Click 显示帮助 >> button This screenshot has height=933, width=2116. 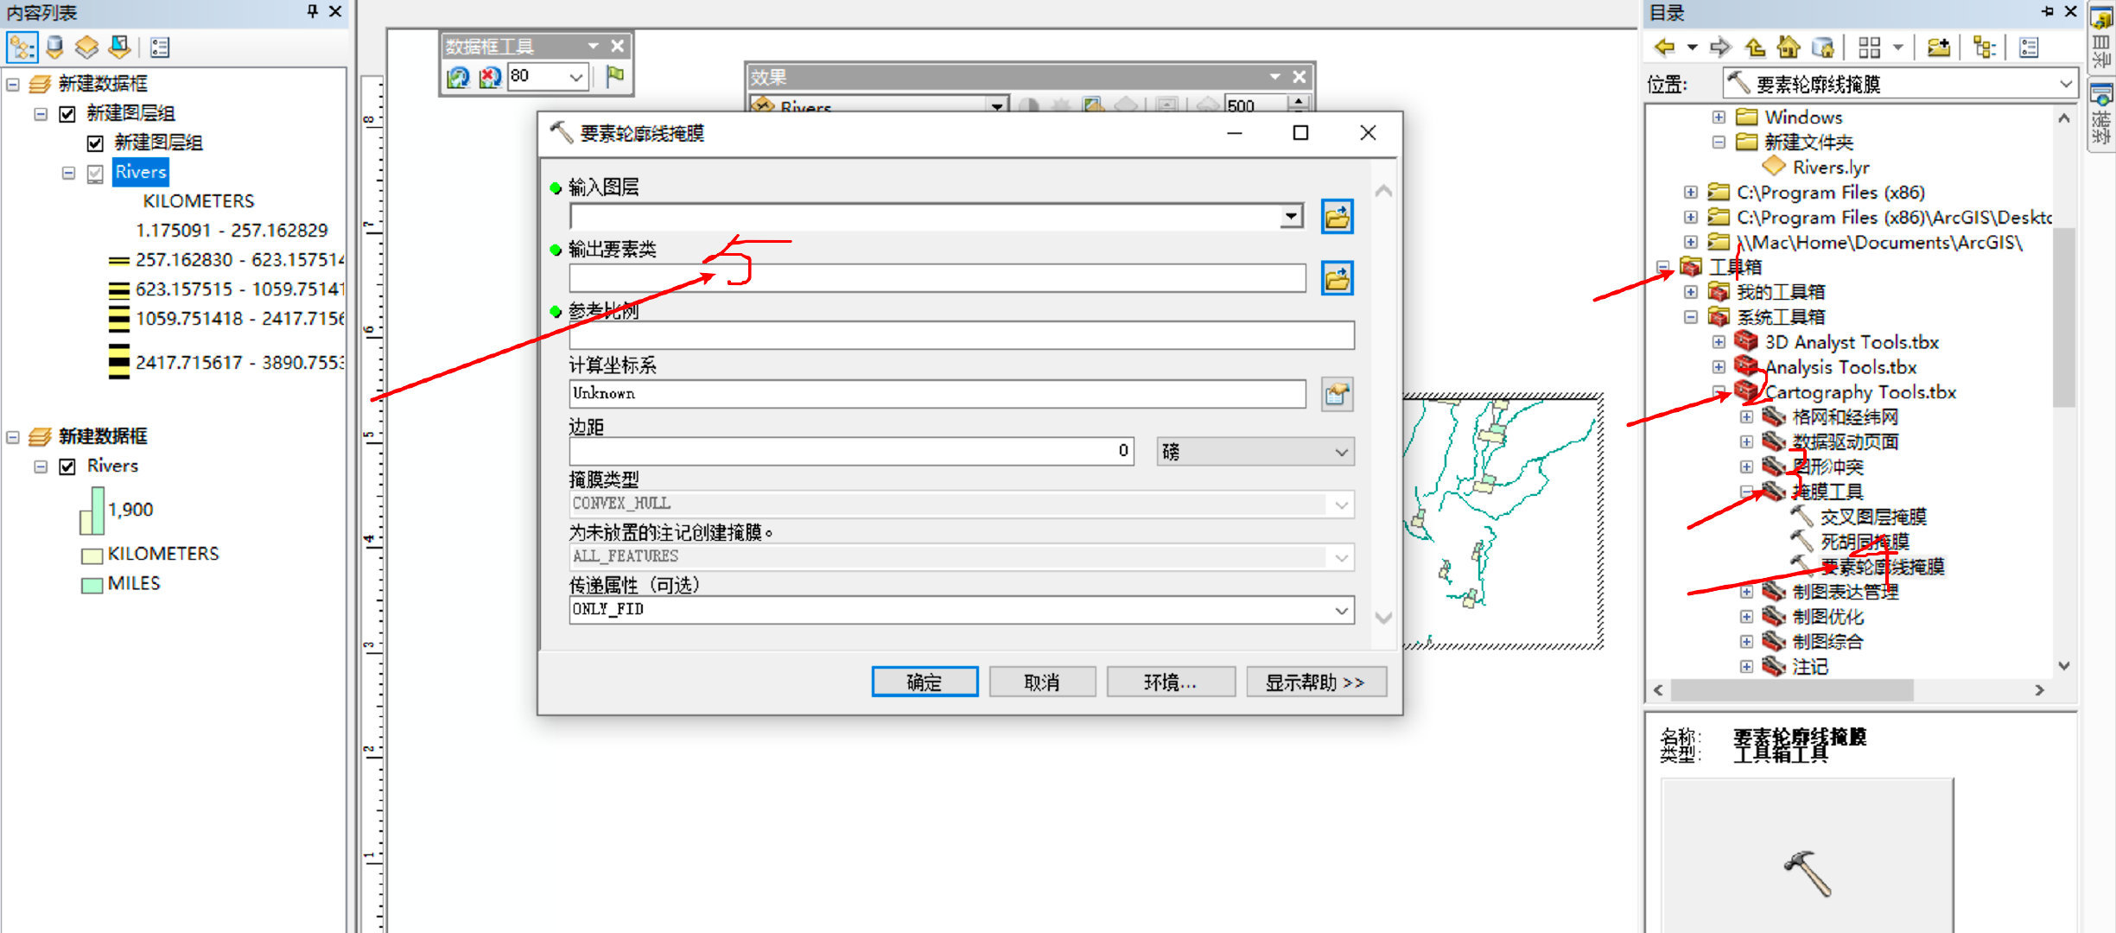1315,682
